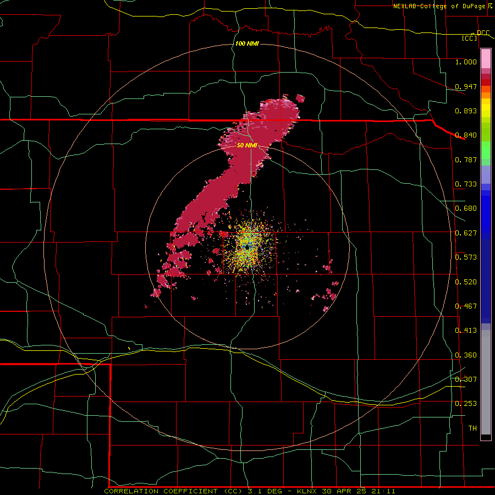Click the 100 NMI range ring label
Image resolution: width=495 pixels, height=495 pixels.
(x=247, y=43)
